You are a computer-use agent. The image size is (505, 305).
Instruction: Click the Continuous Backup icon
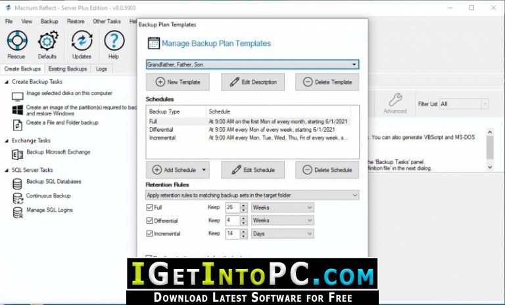point(18,198)
